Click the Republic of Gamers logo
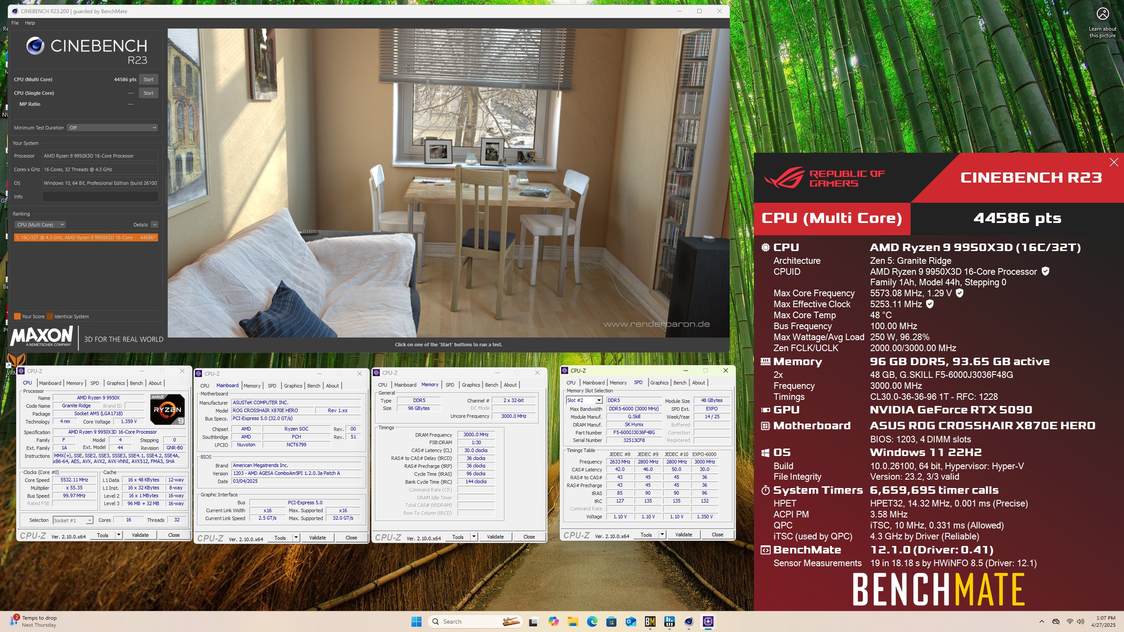 (x=824, y=178)
